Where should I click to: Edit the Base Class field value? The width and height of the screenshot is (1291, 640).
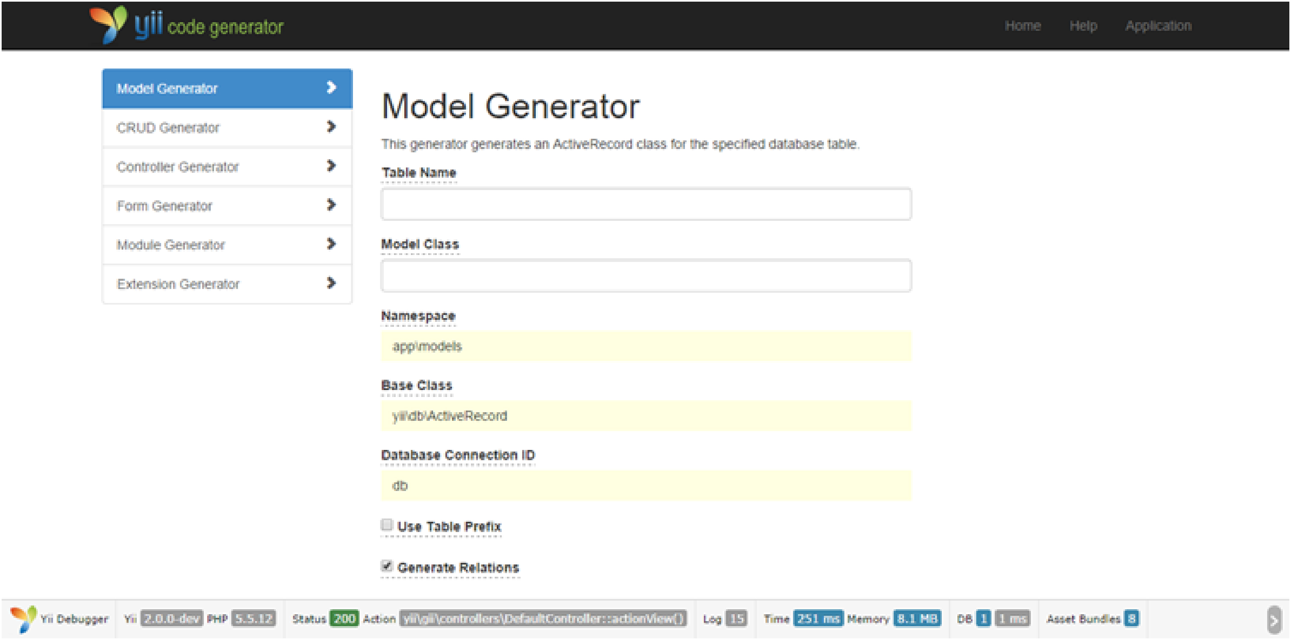(x=646, y=415)
